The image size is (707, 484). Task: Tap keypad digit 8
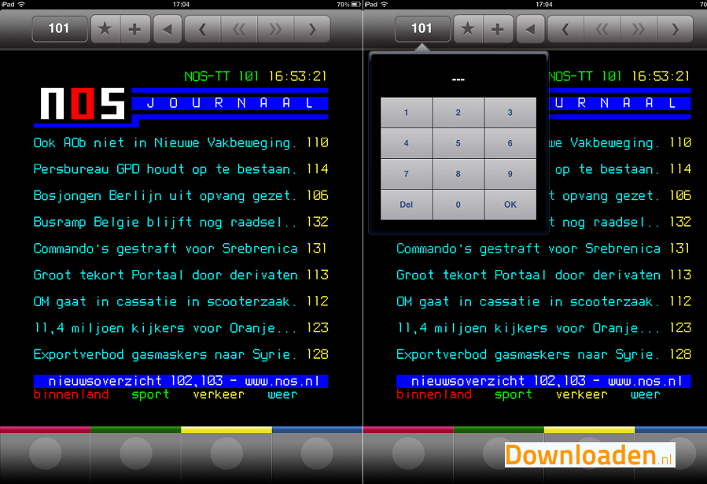tap(458, 174)
